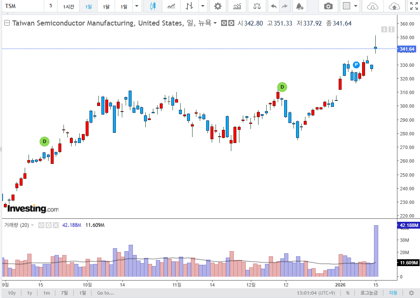Open chart properties gear in top toolbar
The image size is (420, 298).
pos(218,6)
